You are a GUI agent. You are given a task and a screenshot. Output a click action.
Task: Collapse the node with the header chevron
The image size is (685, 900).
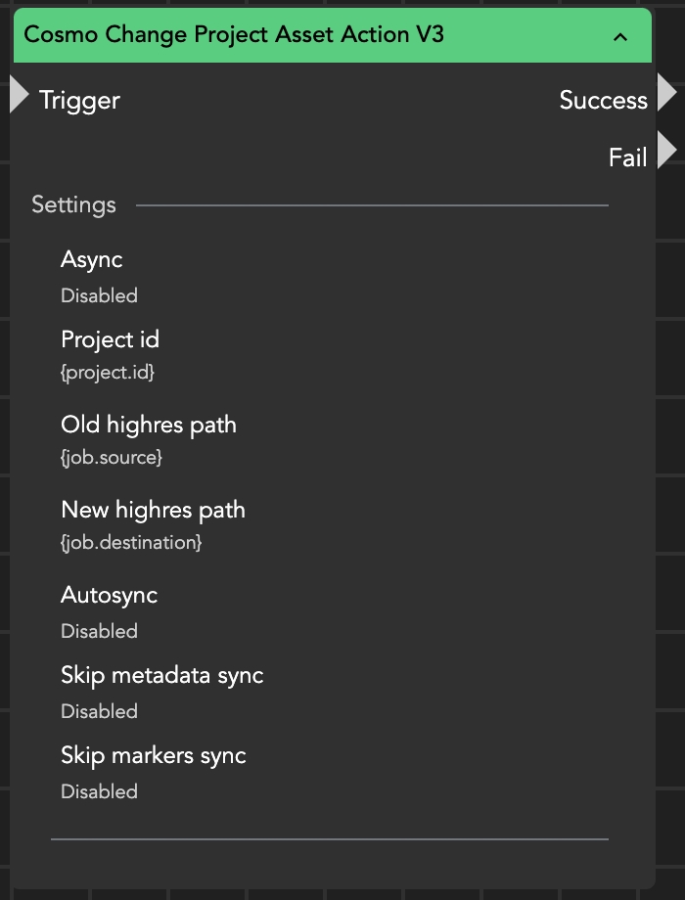pos(619,37)
